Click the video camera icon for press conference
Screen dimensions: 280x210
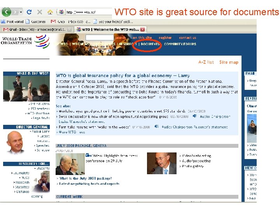click(x=88, y=155)
